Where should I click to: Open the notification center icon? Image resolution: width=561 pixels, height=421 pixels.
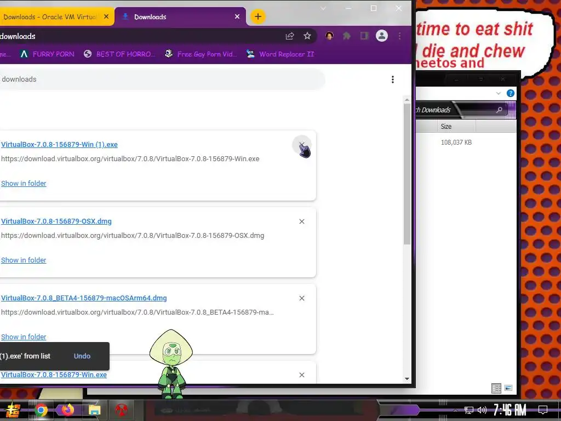click(x=543, y=410)
